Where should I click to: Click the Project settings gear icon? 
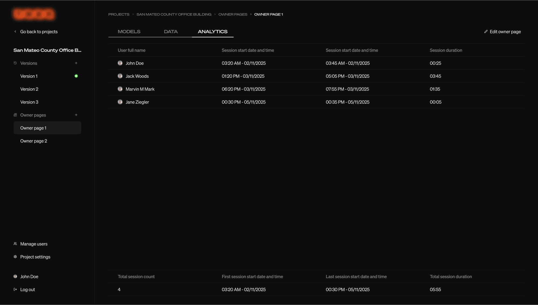pos(15,257)
